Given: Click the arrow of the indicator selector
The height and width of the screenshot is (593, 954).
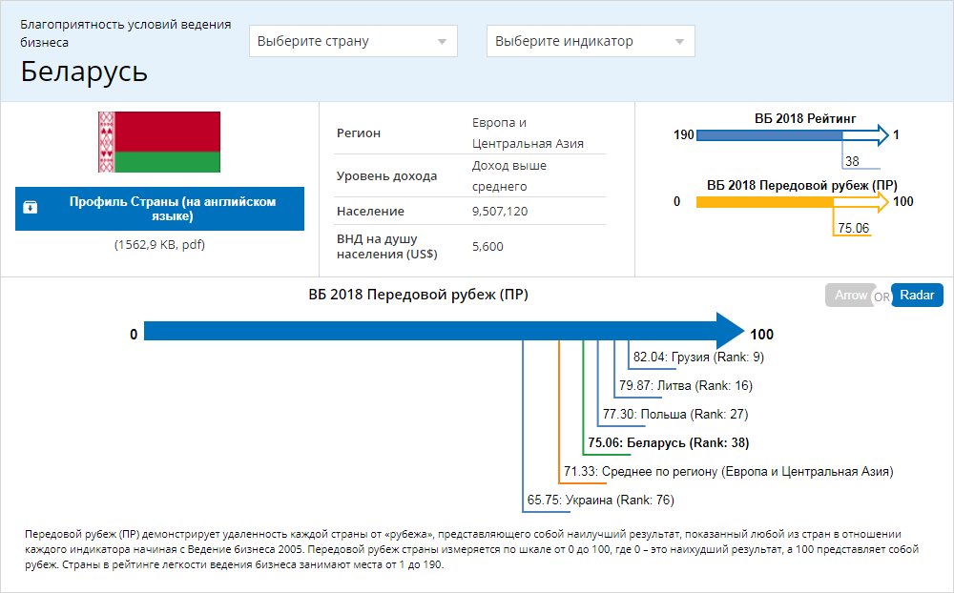Looking at the screenshot, I should pos(678,42).
